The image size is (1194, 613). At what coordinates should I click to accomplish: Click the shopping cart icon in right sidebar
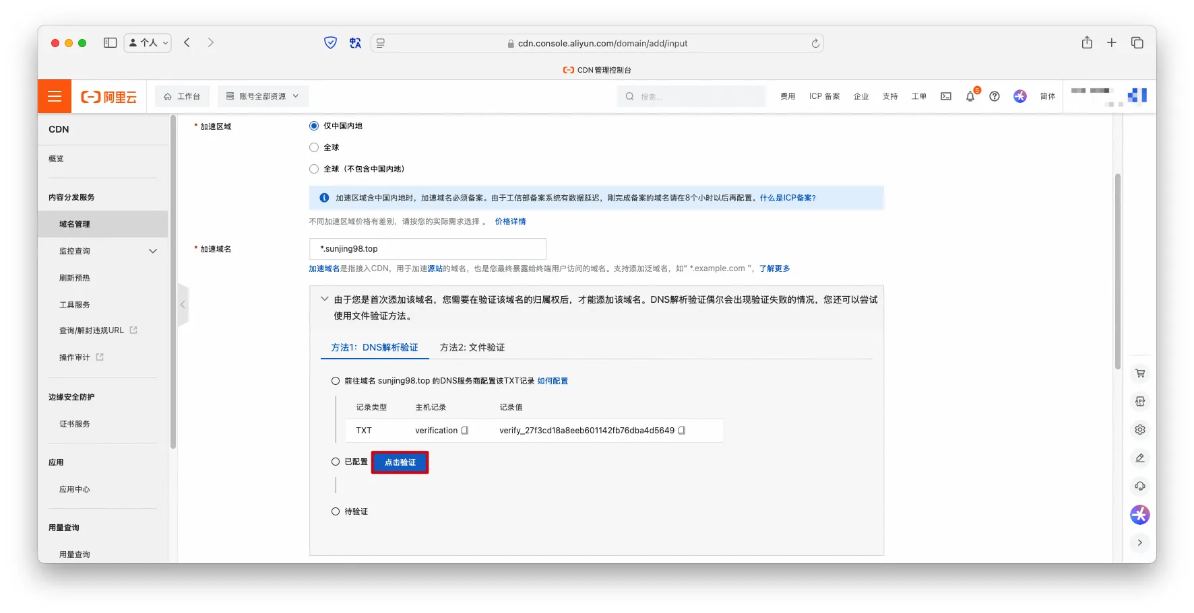point(1139,373)
